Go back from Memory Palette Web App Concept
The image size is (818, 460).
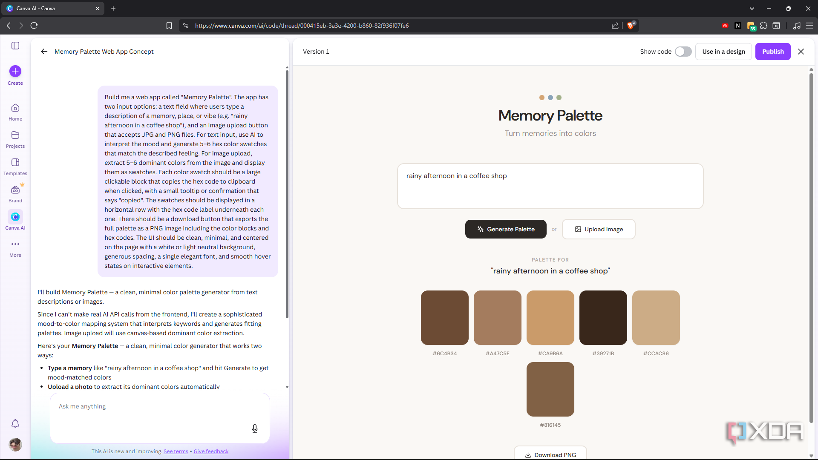44,52
